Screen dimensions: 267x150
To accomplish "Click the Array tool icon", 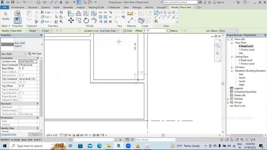I will pyautogui.click(x=101, y=17).
